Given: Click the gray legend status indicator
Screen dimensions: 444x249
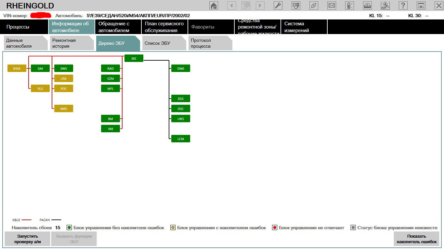Looking at the screenshot, I should (353, 228).
